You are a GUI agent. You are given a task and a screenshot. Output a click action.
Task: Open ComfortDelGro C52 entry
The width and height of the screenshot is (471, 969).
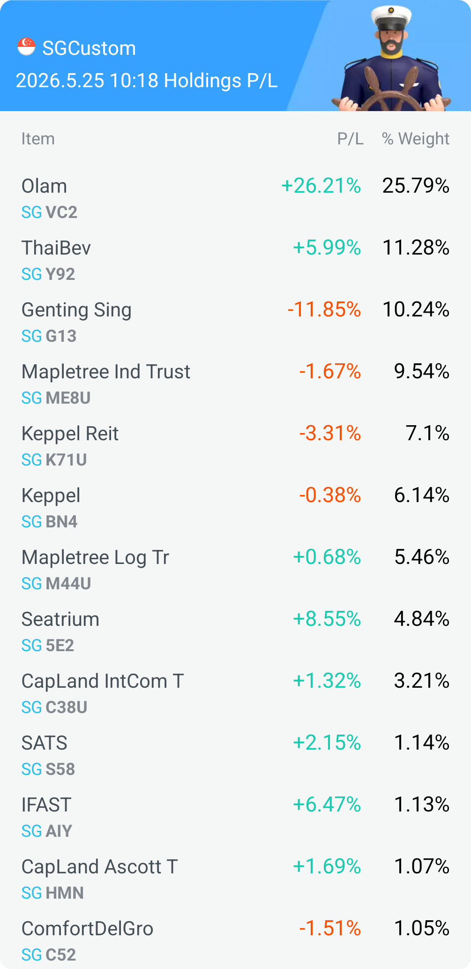[235, 941]
